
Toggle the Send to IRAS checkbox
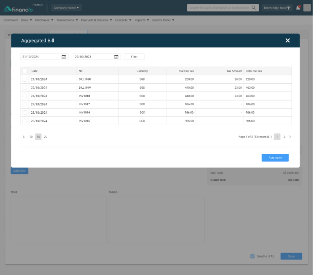[252, 256]
